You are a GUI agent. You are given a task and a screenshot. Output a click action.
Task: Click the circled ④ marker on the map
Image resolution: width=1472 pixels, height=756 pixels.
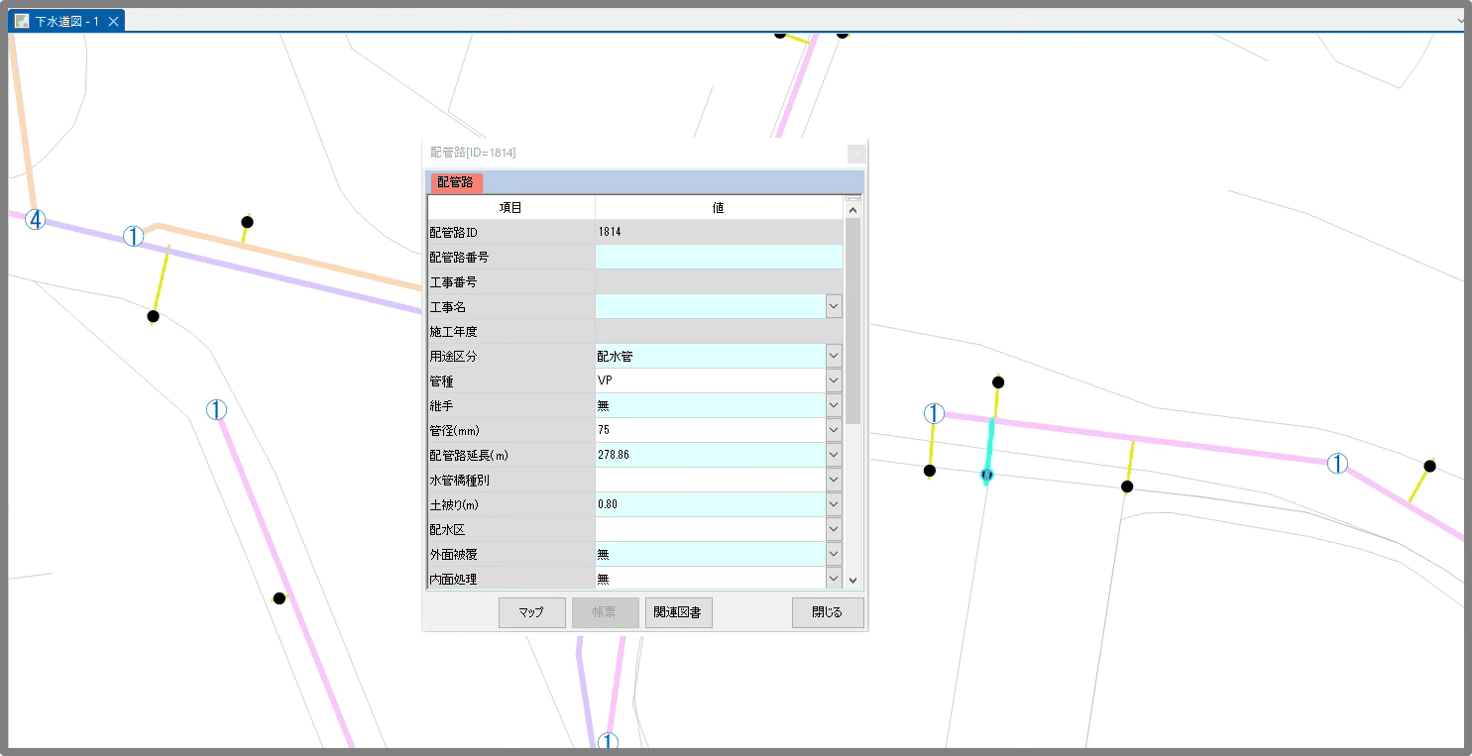coord(36,220)
